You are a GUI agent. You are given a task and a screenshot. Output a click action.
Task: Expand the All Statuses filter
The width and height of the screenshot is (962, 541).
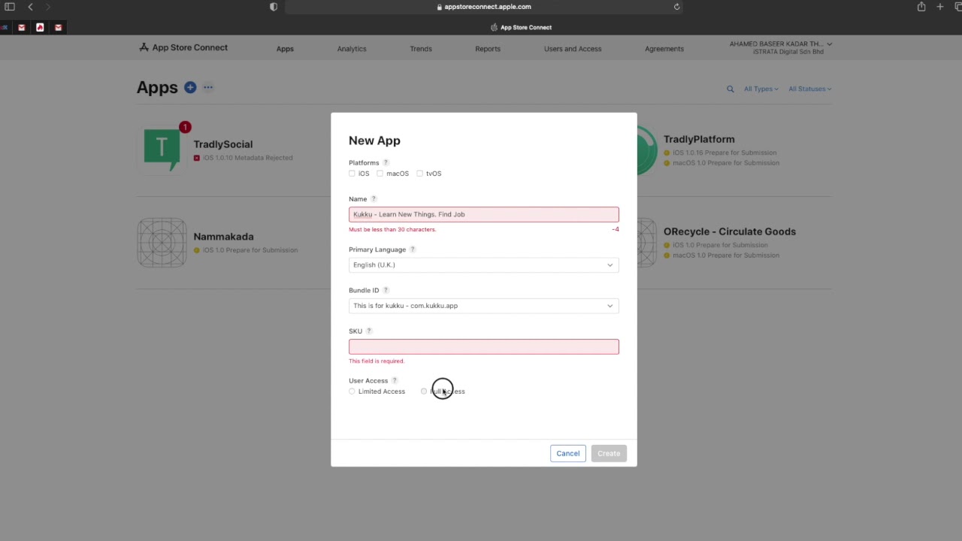809,89
